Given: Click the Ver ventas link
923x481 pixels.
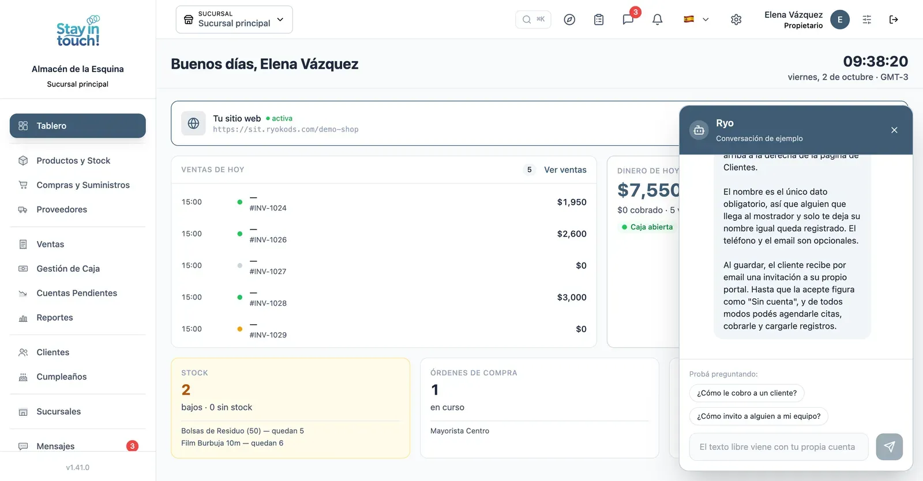Looking at the screenshot, I should pyautogui.click(x=565, y=170).
